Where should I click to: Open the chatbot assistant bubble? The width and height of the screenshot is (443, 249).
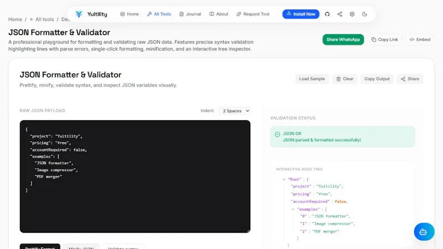click(x=424, y=232)
